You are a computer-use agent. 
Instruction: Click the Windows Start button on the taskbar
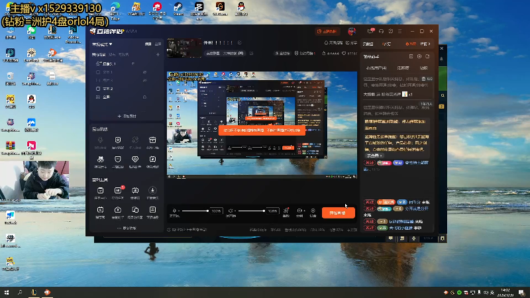pos(7,292)
